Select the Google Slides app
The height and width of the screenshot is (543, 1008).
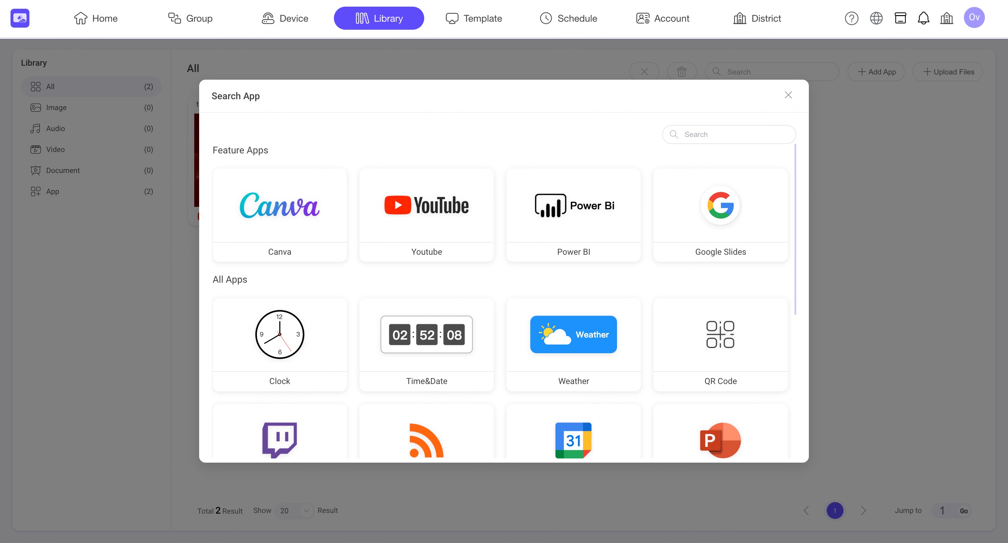[720, 215]
